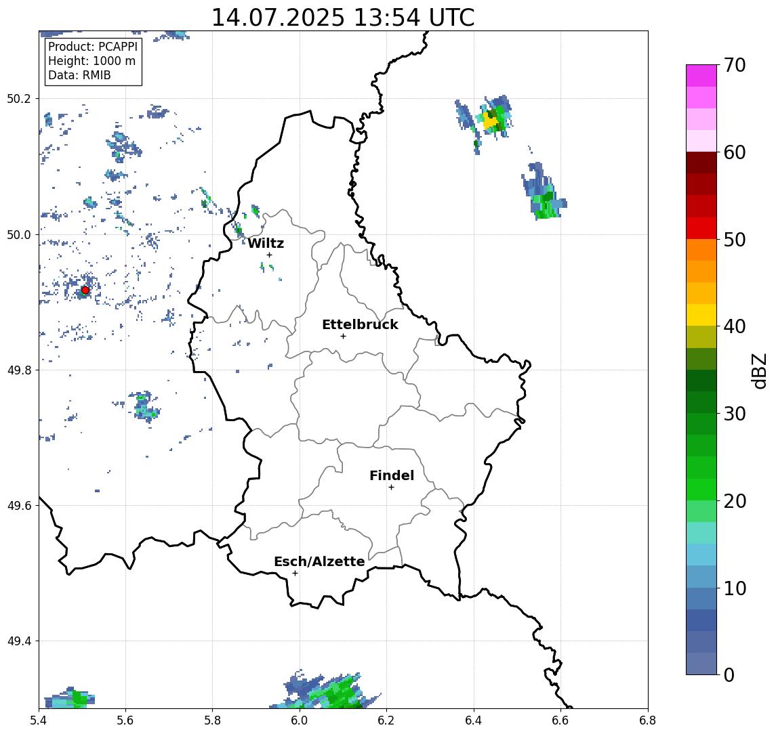Click the 0 tick on colorbar
This screenshot has height=734, width=776.
729,675
